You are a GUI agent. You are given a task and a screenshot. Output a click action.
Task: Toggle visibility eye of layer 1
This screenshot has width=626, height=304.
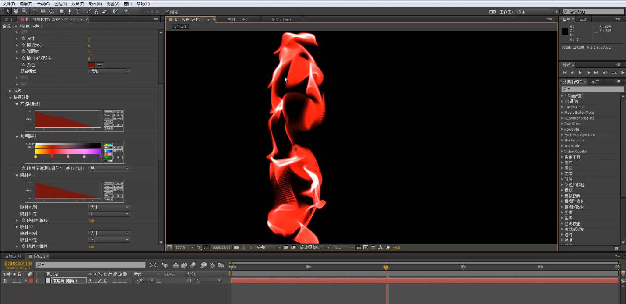point(5,280)
